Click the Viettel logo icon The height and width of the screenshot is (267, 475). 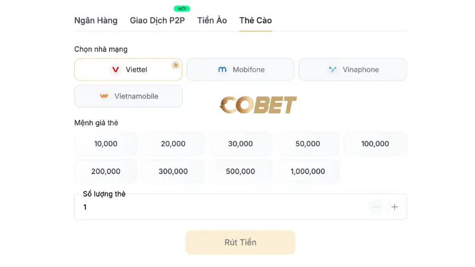click(116, 69)
